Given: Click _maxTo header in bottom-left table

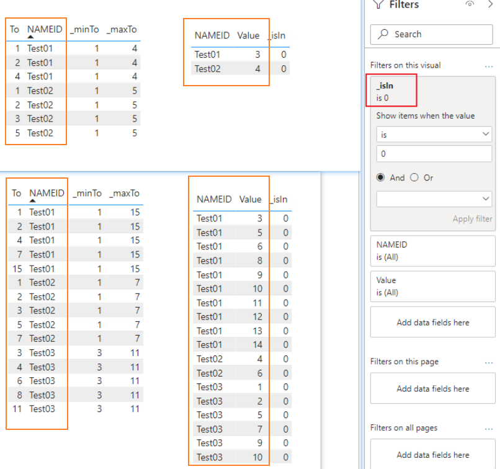Looking at the screenshot, I should pos(124,193).
